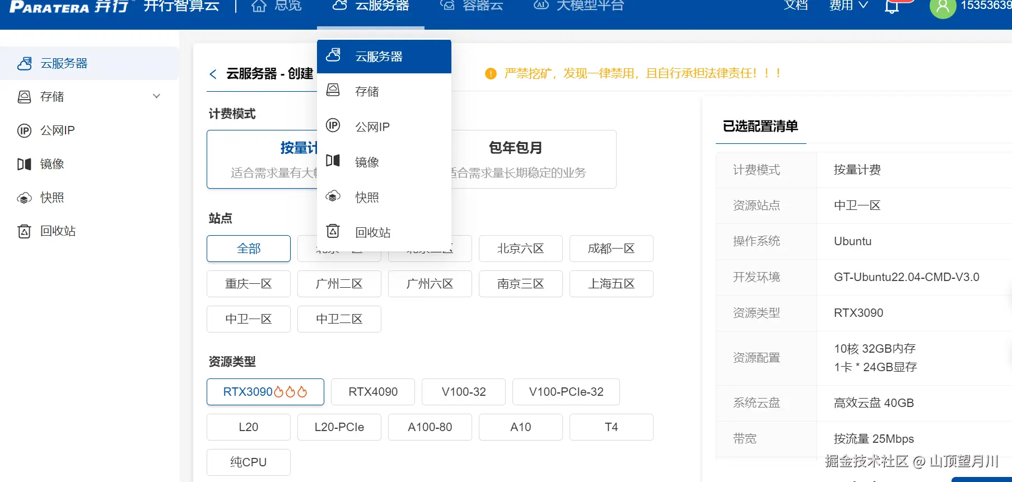The width and height of the screenshot is (1012, 482).
Task: Select 镜像 in the dropdown menu
Action: (384, 162)
